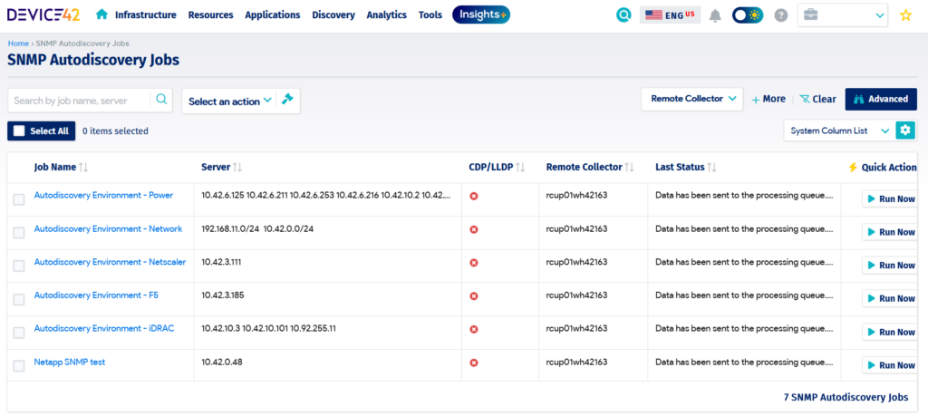Run Now for Autodiscovery Environment - Power

[890, 198]
